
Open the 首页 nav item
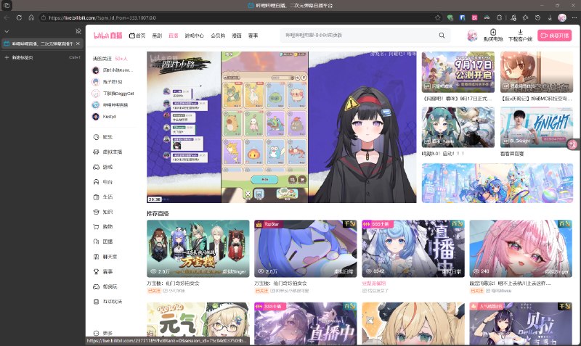pos(137,36)
